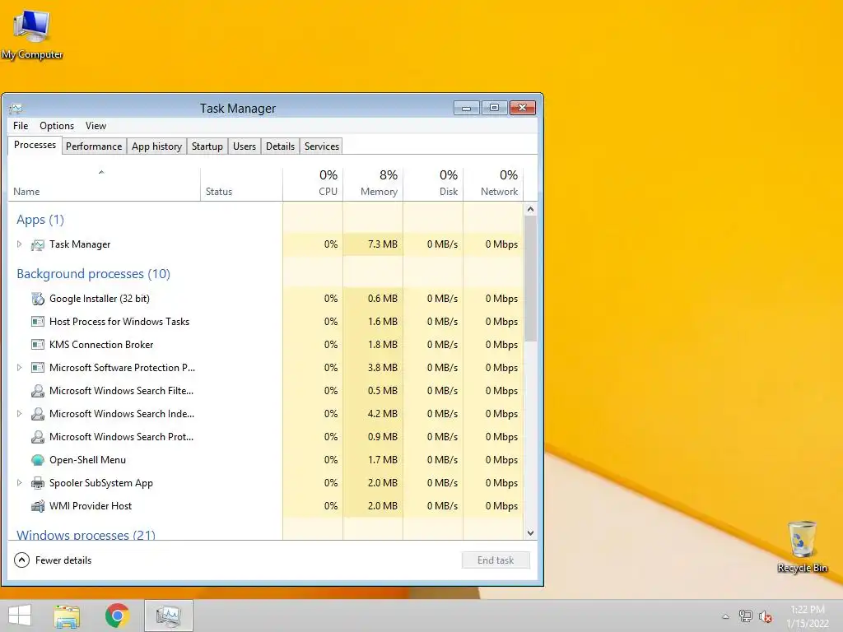This screenshot has width=843, height=632.
Task: Minimize the Task Manager window
Action: (x=466, y=108)
